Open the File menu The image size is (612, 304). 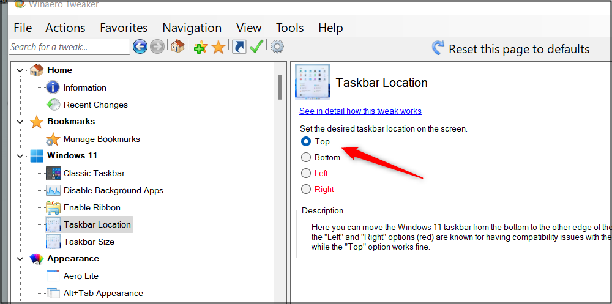pos(23,28)
